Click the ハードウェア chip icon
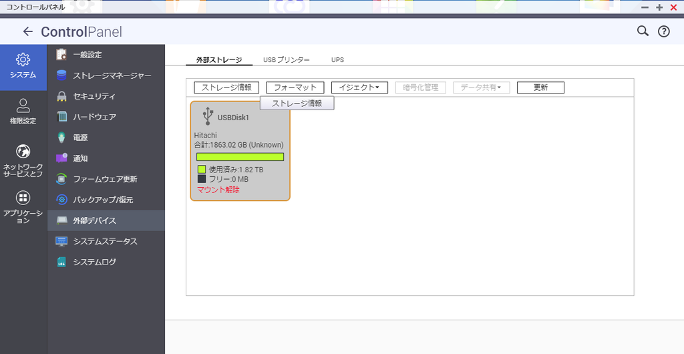Viewport: 684px width, 354px height. 61,117
